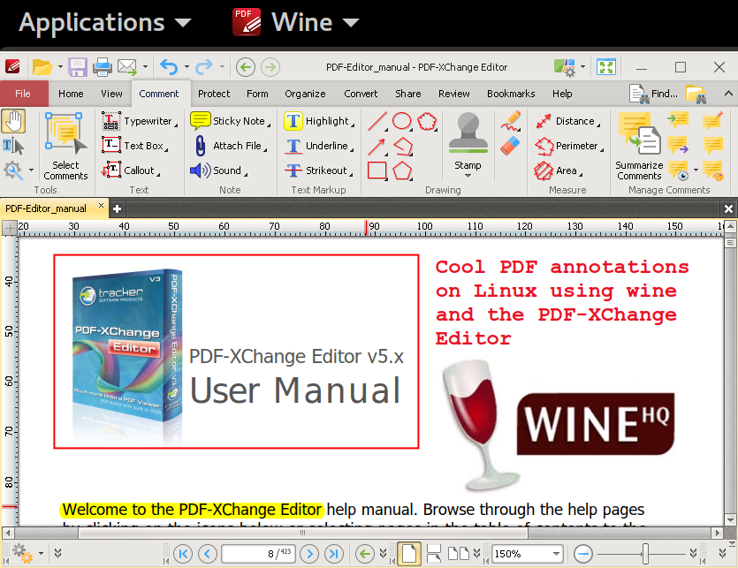This screenshot has height=568, width=738.
Task: Open the options gear dropdown at bottom left
Action: (41, 553)
